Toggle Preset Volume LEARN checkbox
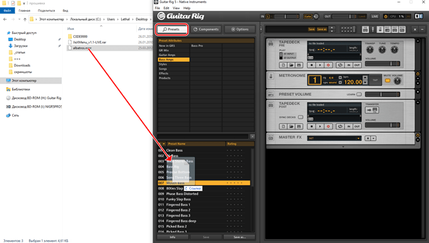This screenshot has width=429, height=243. point(359,94)
